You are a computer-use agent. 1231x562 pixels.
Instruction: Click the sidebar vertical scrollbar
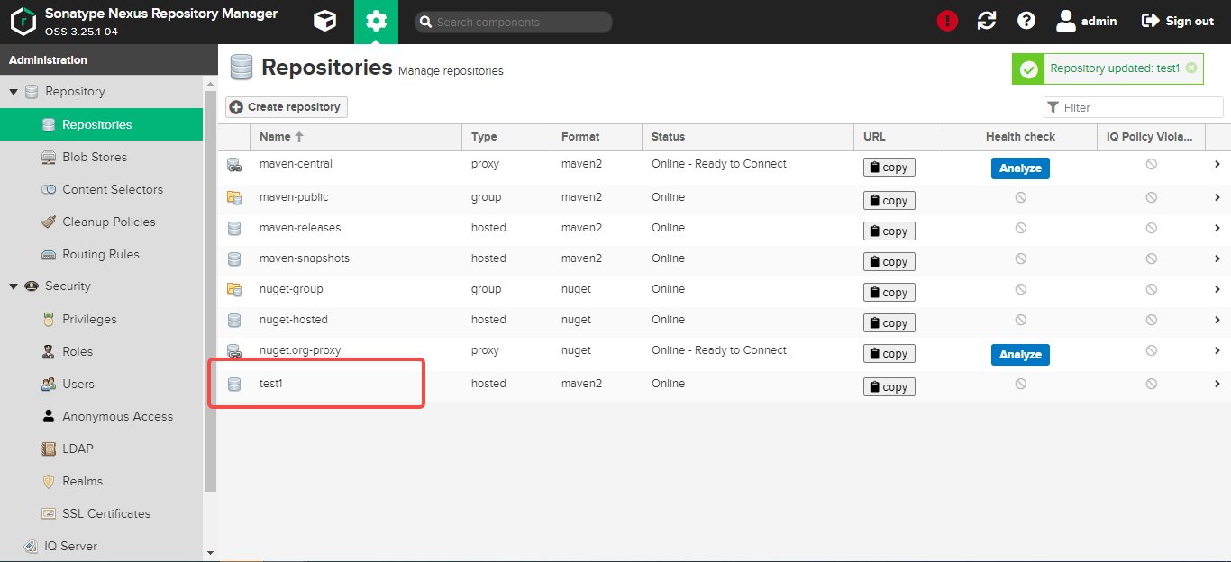[x=210, y=291]
